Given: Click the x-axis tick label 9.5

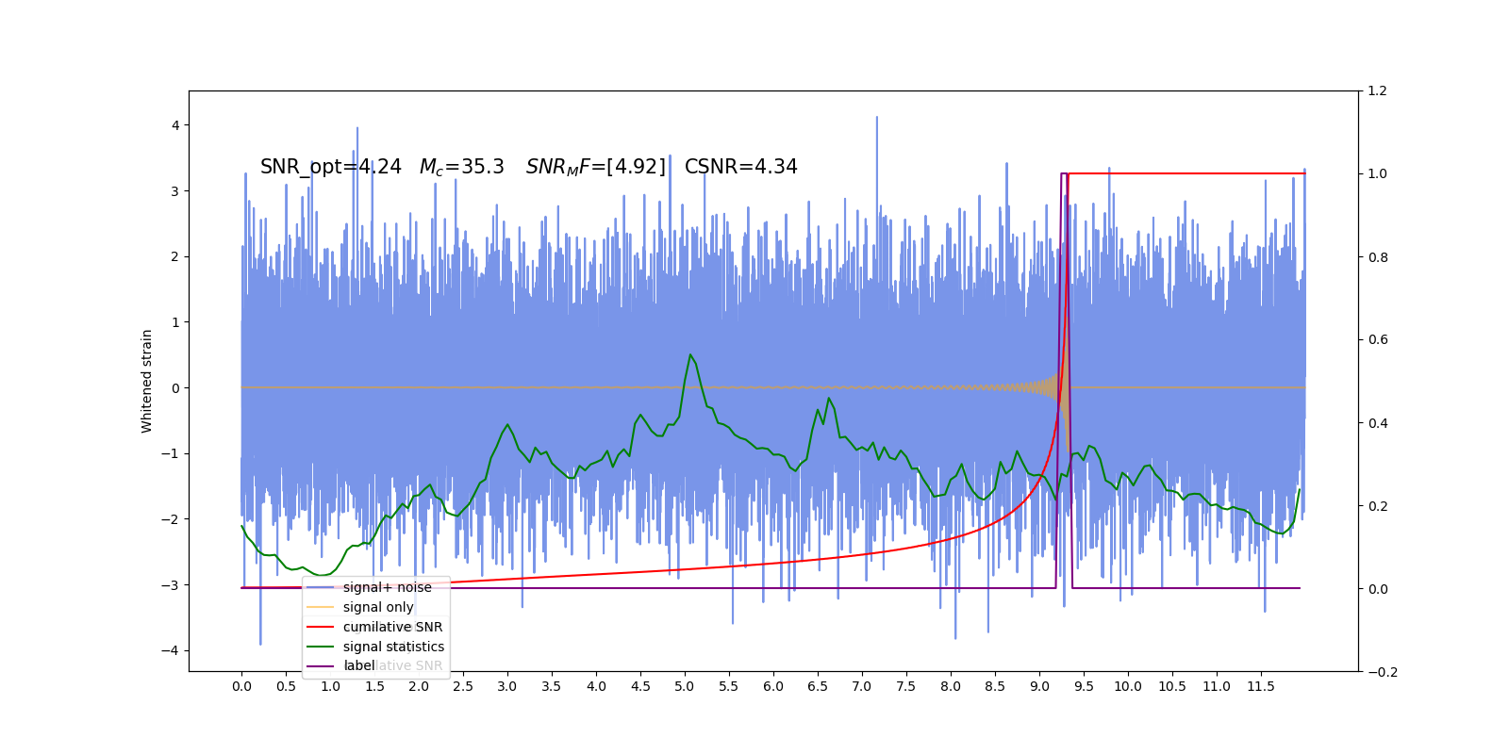Looking at the screenshot, I should 1084,686.
